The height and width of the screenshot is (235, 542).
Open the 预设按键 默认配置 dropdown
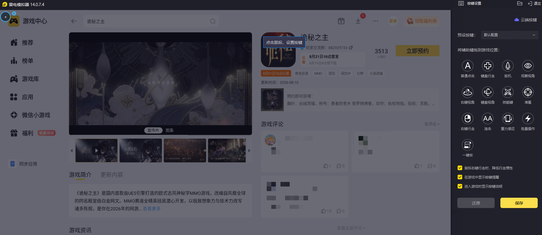coord(509,35)
